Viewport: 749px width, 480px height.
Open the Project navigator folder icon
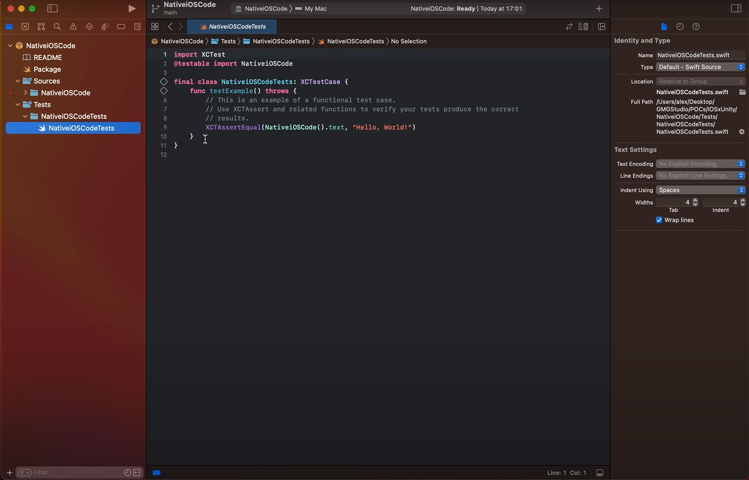pos(9,27)
